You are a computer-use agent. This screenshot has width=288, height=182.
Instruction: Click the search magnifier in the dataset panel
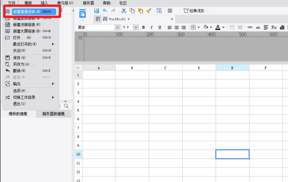66,106
